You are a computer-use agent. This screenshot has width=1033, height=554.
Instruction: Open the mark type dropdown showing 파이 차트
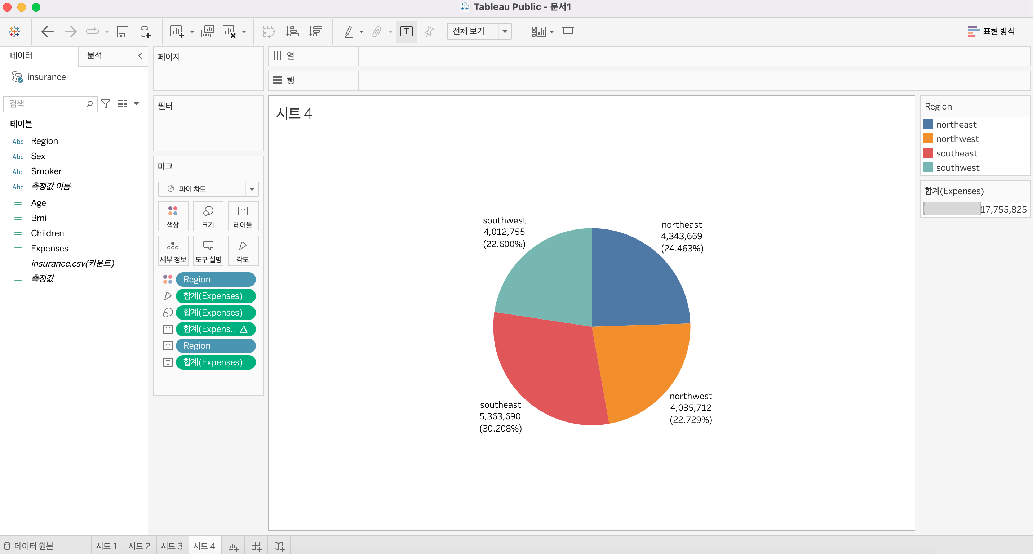point(208,189)
